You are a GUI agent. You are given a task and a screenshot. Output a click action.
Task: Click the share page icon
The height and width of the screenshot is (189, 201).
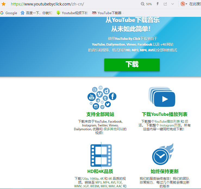165,4
